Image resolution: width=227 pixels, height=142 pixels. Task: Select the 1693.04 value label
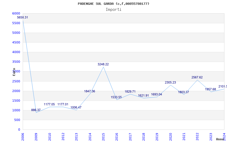(x=157, y=95)
